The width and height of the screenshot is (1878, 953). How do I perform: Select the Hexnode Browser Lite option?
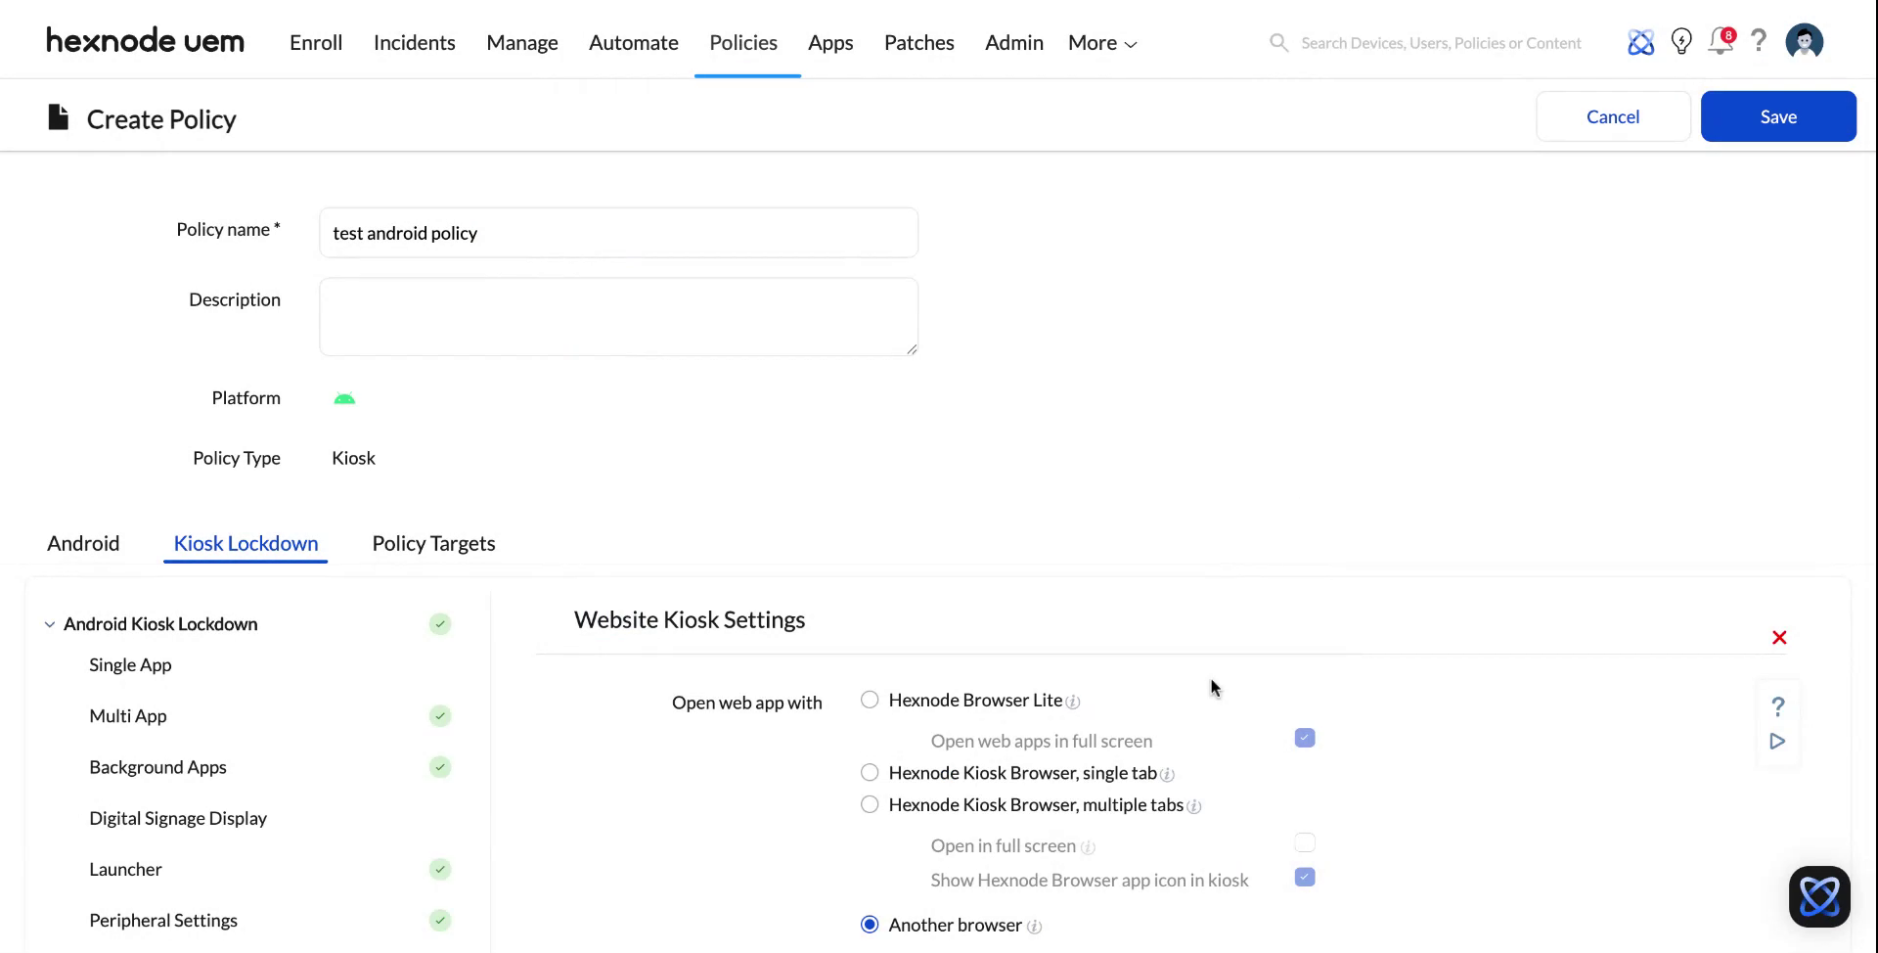(869, 700)
